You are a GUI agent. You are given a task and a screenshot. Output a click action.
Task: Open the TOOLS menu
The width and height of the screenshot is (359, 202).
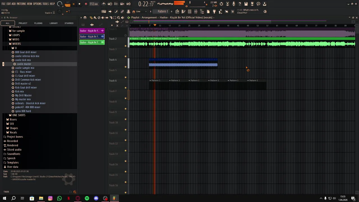click(46, 4)
